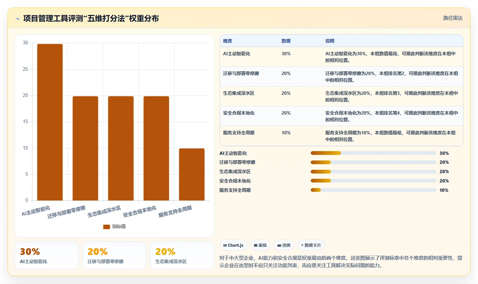Click the x-axis label 安全合规本地化

[140, 212]
